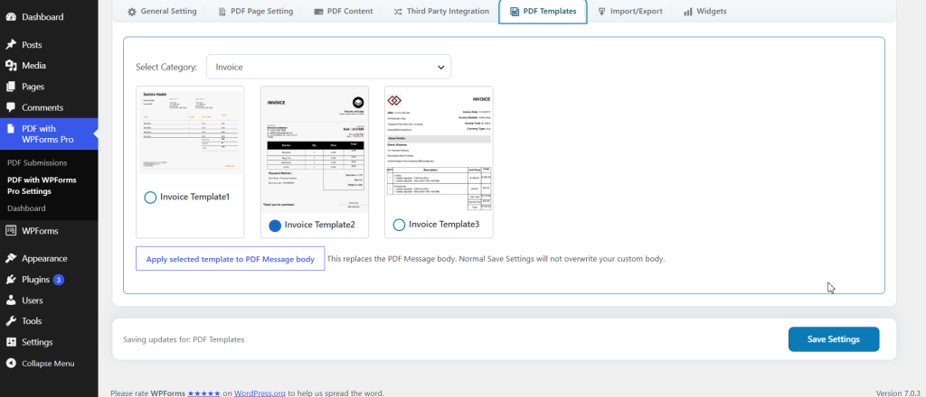
Task: Switch to the General Setting tab
Action: (162, 11)
